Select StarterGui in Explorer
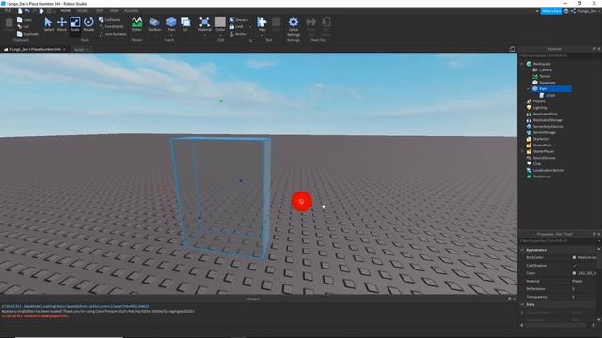Screen dimensions: 602x338 coord(541,139)
